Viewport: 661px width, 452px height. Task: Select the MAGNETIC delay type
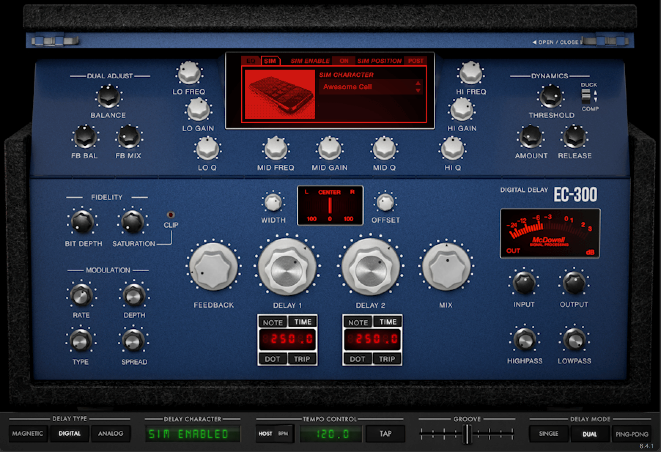coord(28,434)
